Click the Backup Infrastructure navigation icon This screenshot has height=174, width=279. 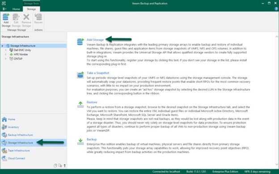coord(4,135)
